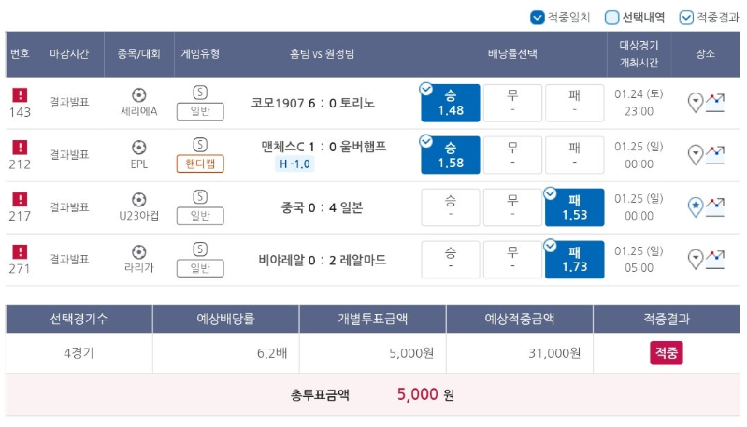Enable the 선택내역 checkbox
This screenshot has width=747, height=427.
[x=611, y=18]
